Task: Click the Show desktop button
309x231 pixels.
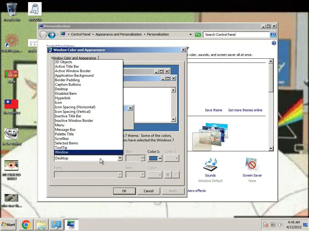Action: tap(306, 224)
